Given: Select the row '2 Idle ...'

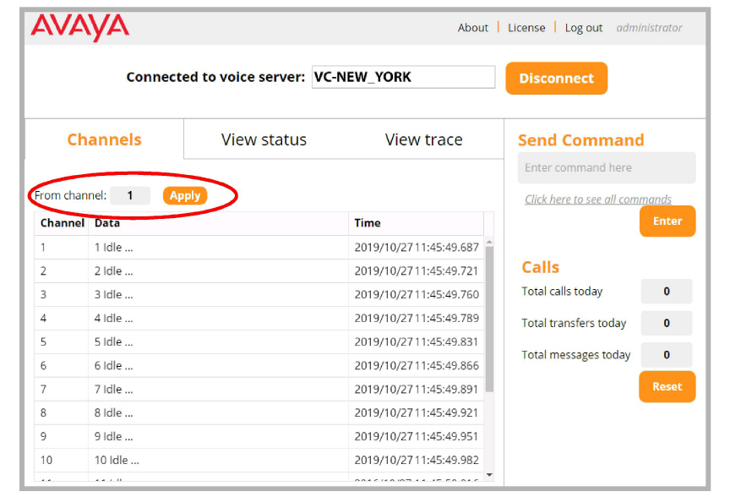Looking at the screenshot, I should tap(259, 271).
